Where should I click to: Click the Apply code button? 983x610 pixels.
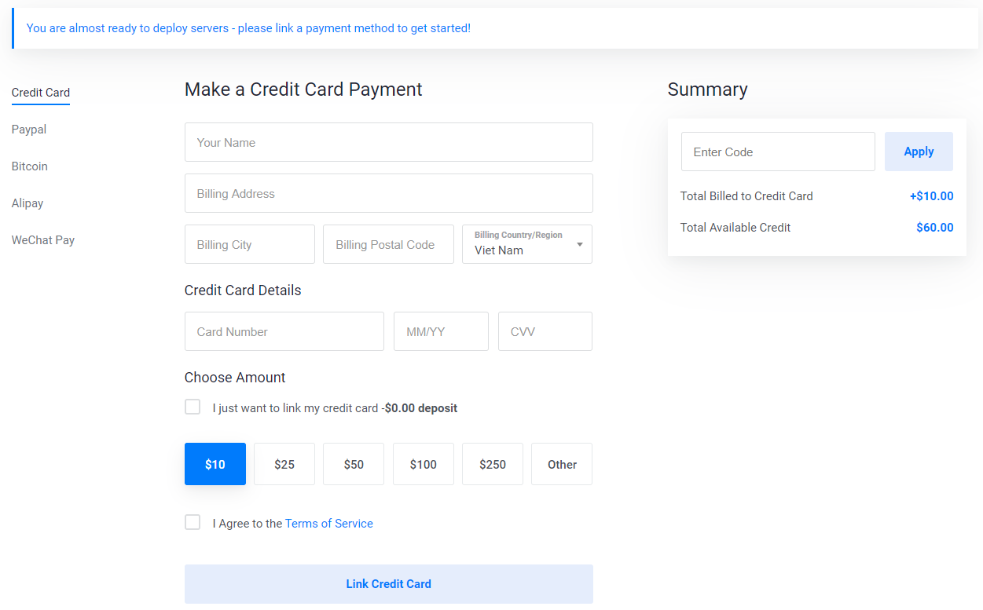coord(919,152)
